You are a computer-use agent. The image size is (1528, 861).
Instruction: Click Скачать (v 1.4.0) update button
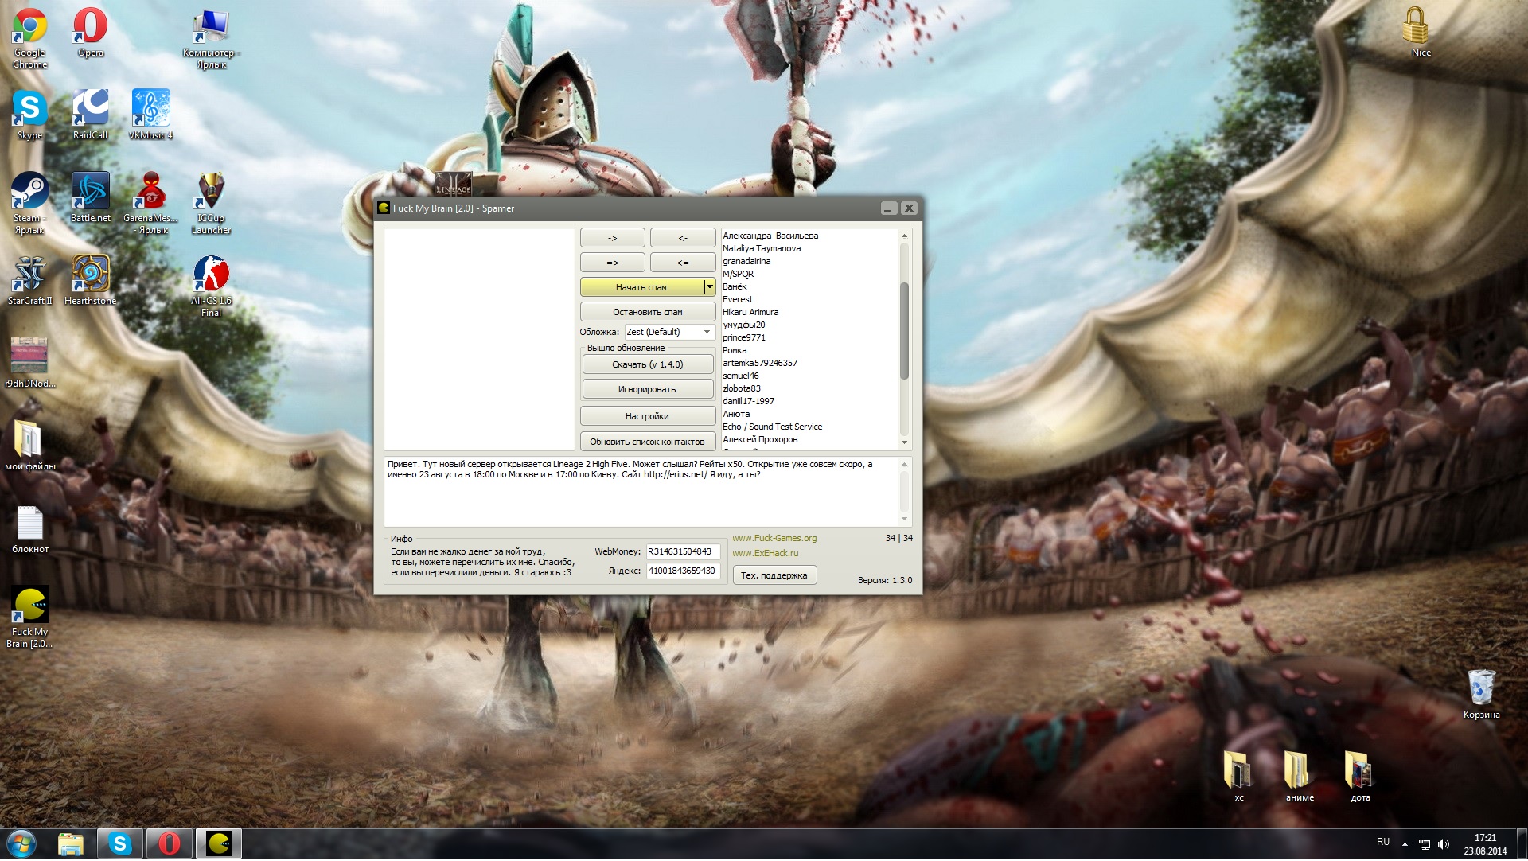(x=648, y=364)
